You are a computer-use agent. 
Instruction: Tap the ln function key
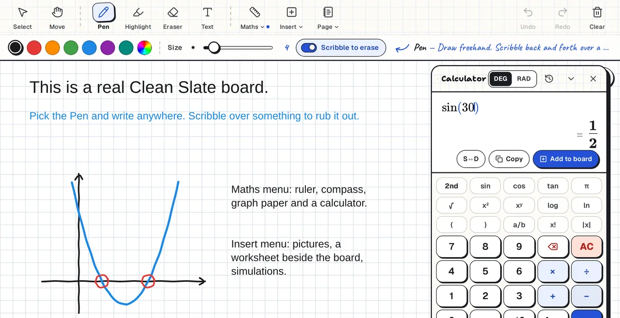[586, 205]
